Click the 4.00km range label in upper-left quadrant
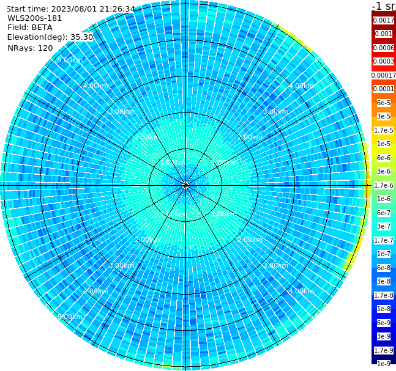The width and height of the screenshot is (396, 371). pos(95,86)
